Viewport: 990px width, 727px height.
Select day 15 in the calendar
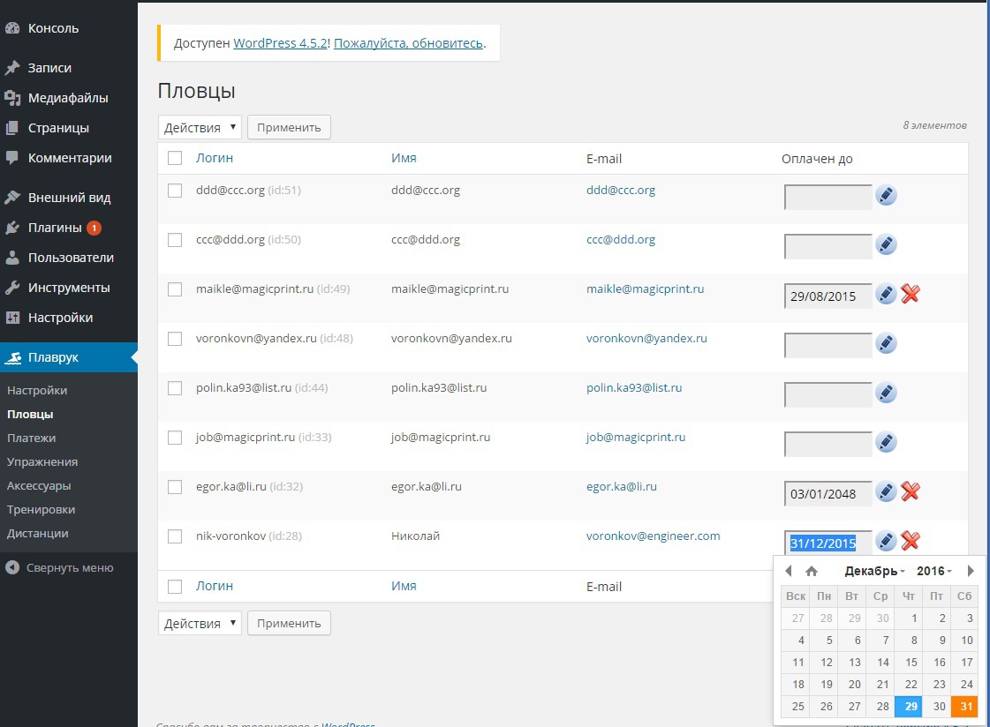909,662
